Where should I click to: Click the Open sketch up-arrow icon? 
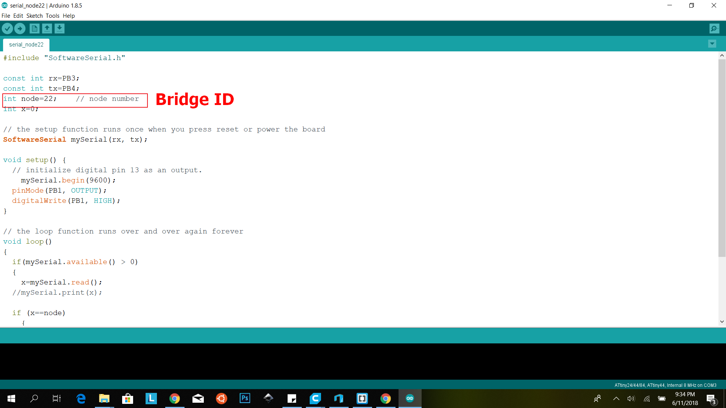pyautogui.click(x=47, y=28)
